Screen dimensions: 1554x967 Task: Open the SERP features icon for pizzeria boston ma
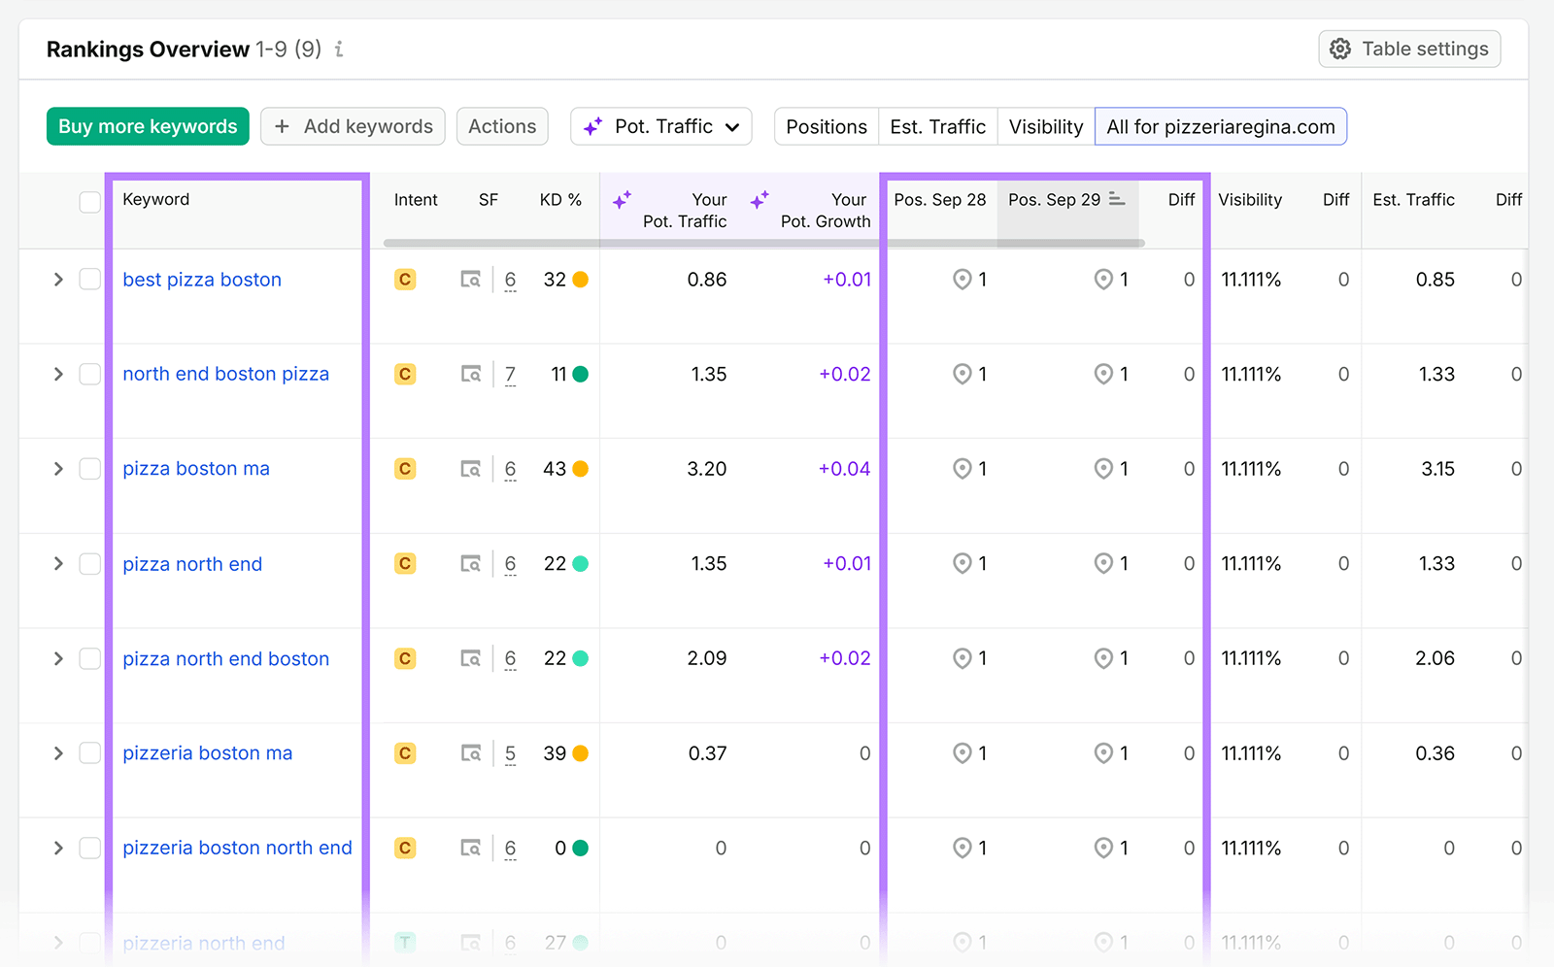471,753
